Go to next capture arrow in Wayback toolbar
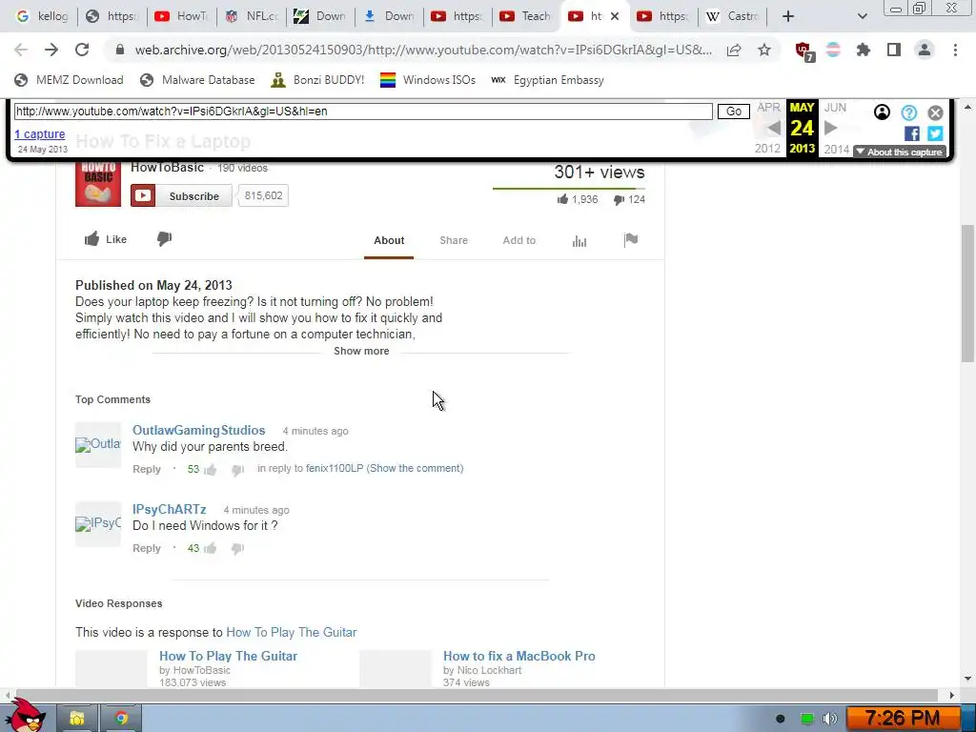 831,129
